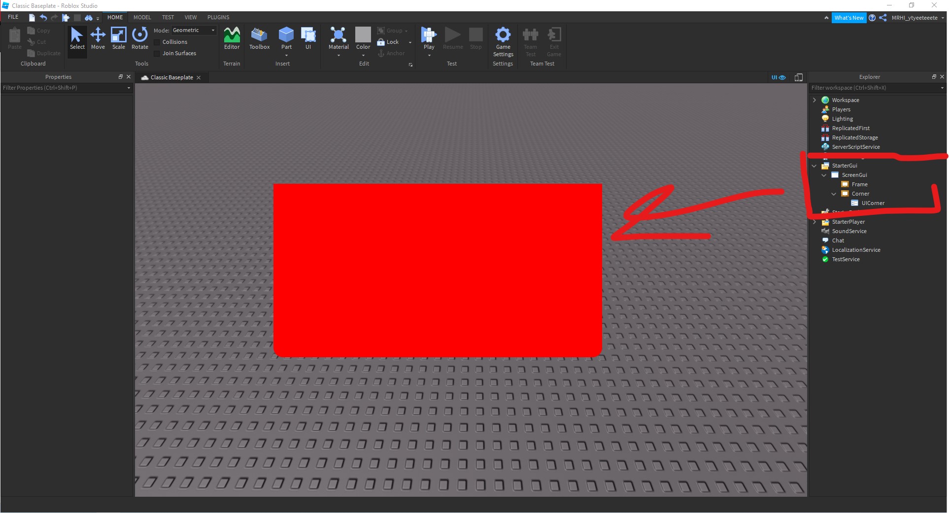Screen dimensions: 949x513
Task: Click the What's New button
Action: tap(848, 18)
